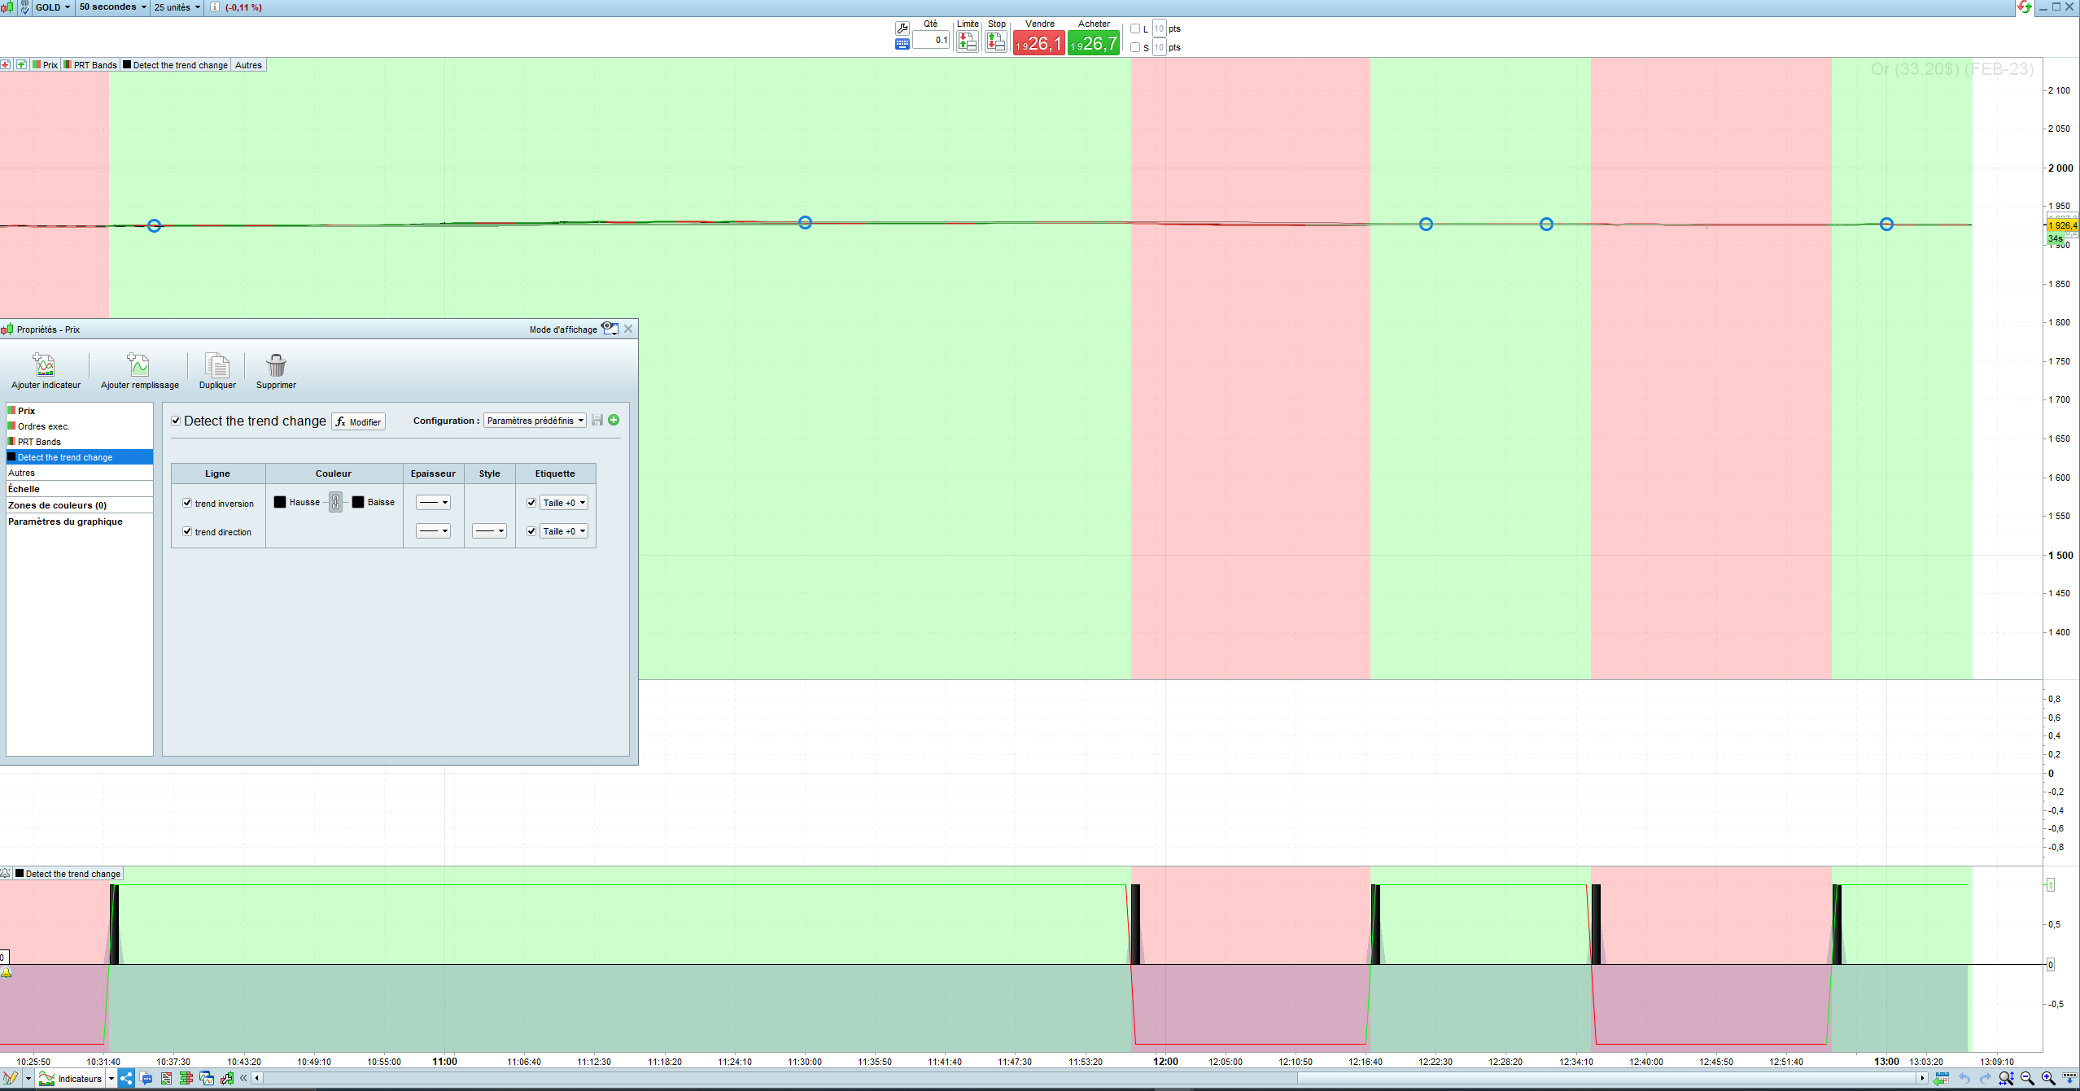The height and width of the screenshot is (1091, 2080).
Task: Click the Modifier button
Action: (x=358, y=421)
